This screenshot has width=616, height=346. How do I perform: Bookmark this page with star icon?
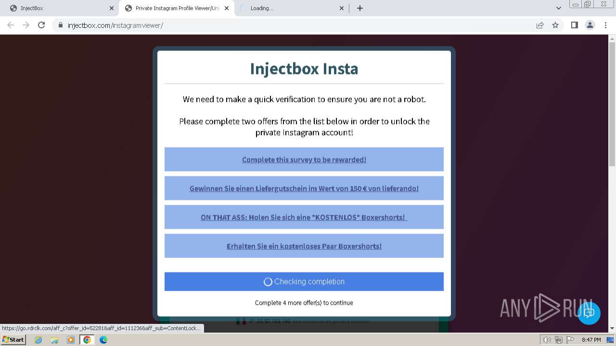555,25
